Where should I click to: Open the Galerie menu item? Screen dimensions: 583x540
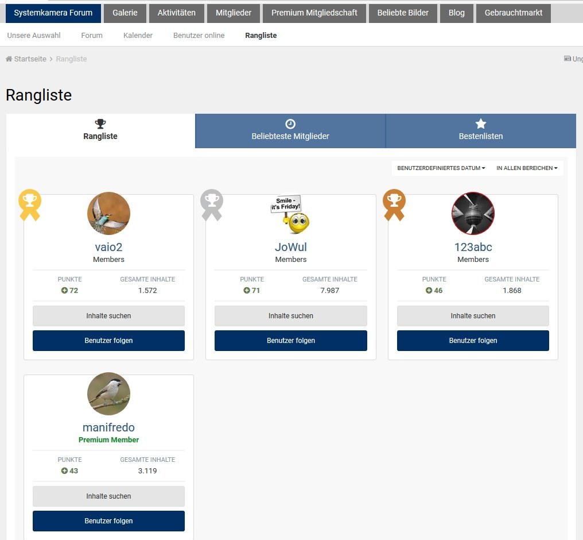(x=125, y=13)
